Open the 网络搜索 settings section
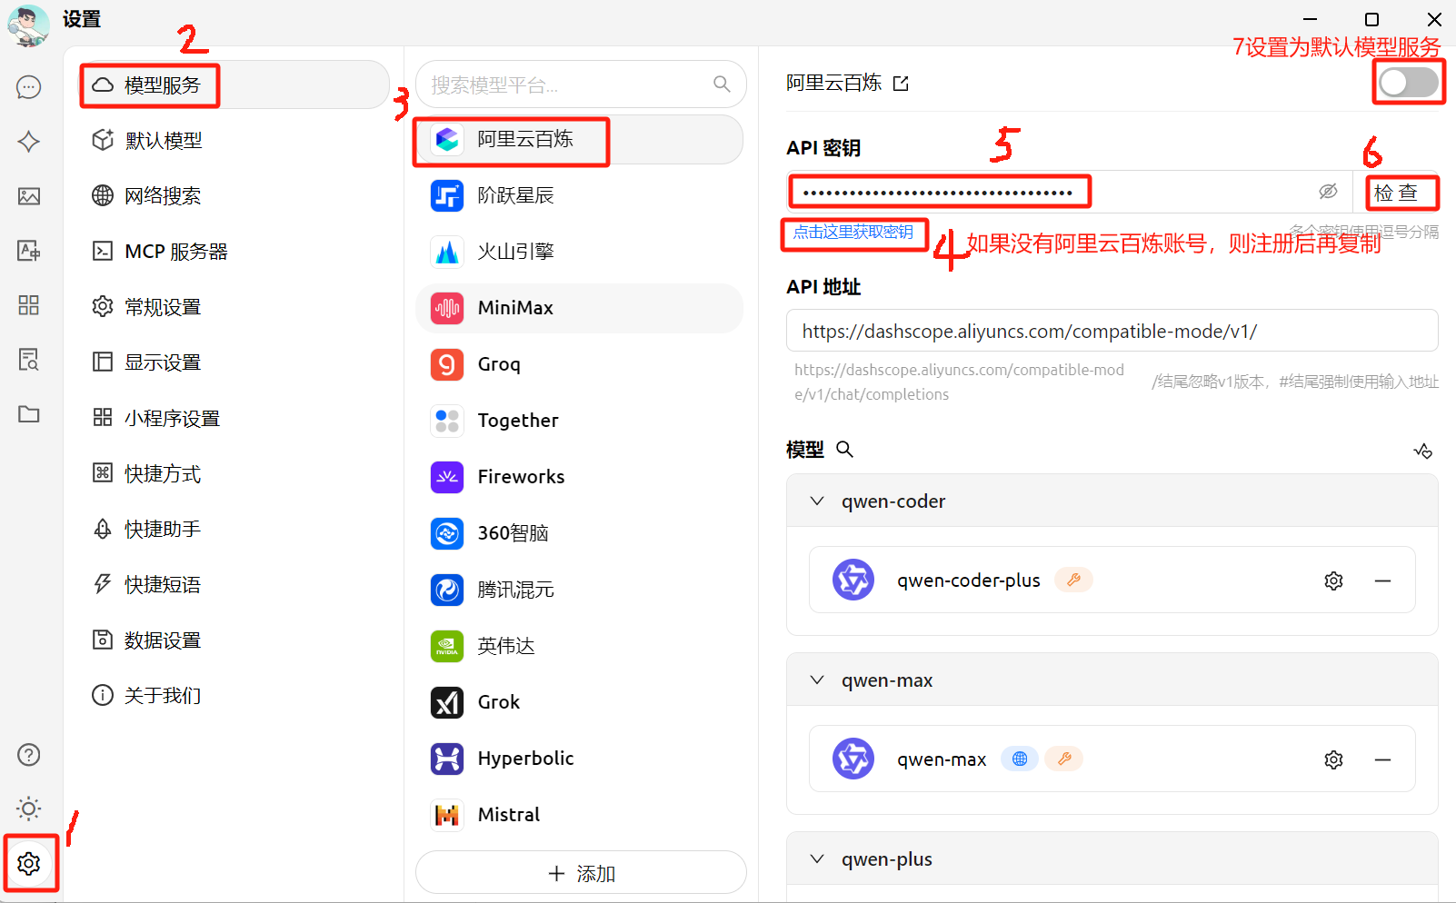1456x903 pixels. [x=234, y=196]
